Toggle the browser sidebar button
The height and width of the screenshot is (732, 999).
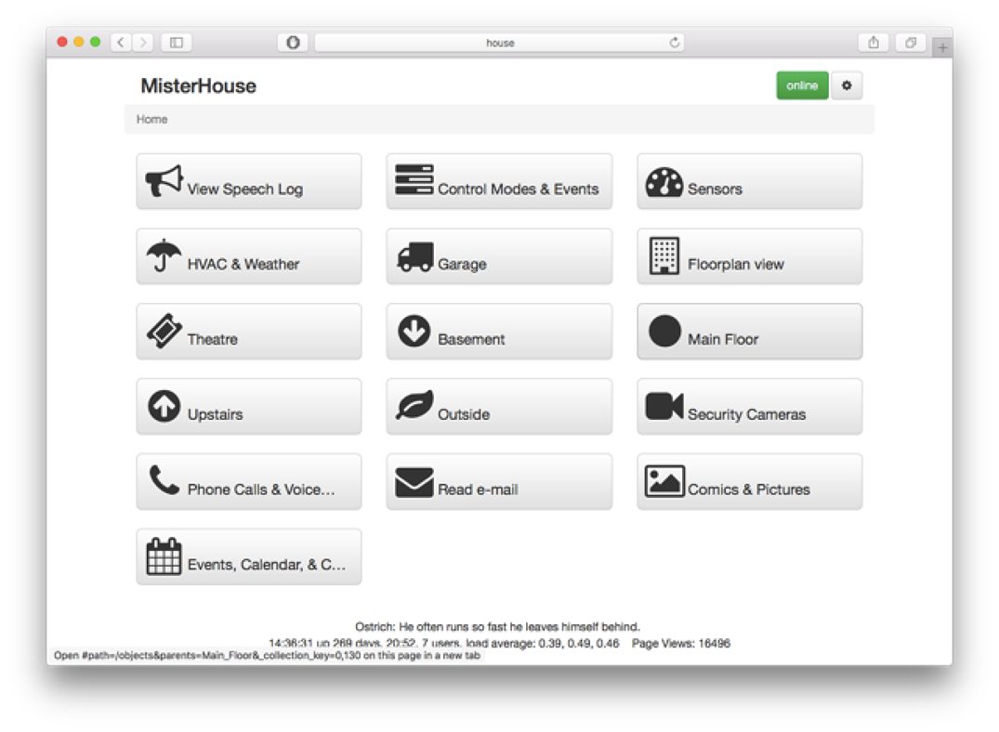coord(177,43)
